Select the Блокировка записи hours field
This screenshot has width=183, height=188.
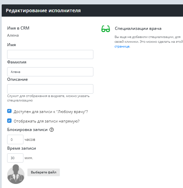(15, 139)
